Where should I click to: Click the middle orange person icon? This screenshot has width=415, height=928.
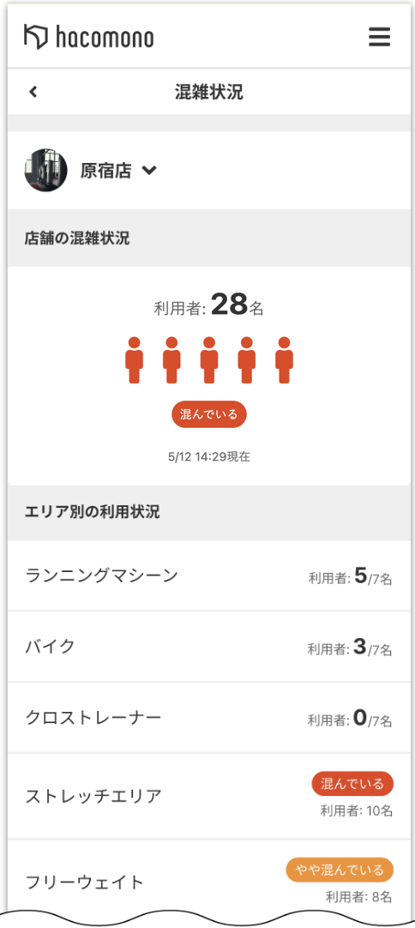(209, 360)
